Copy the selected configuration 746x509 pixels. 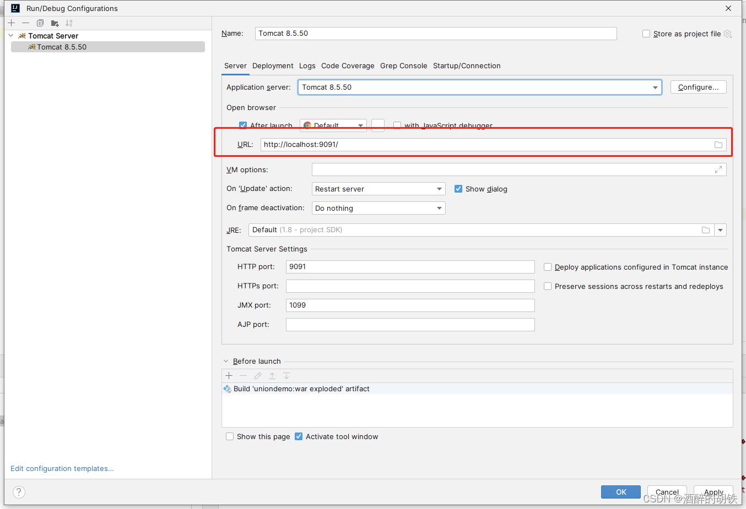[x=40, y=23]
